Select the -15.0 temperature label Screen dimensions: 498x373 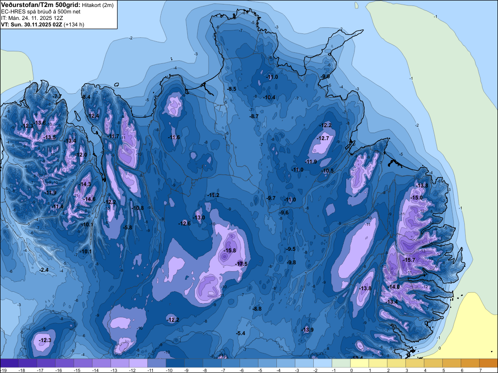click(x=417, y=198)
